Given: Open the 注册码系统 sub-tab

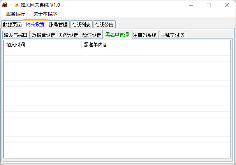Looking at the screenshot, I should click(x=145, y=35).
